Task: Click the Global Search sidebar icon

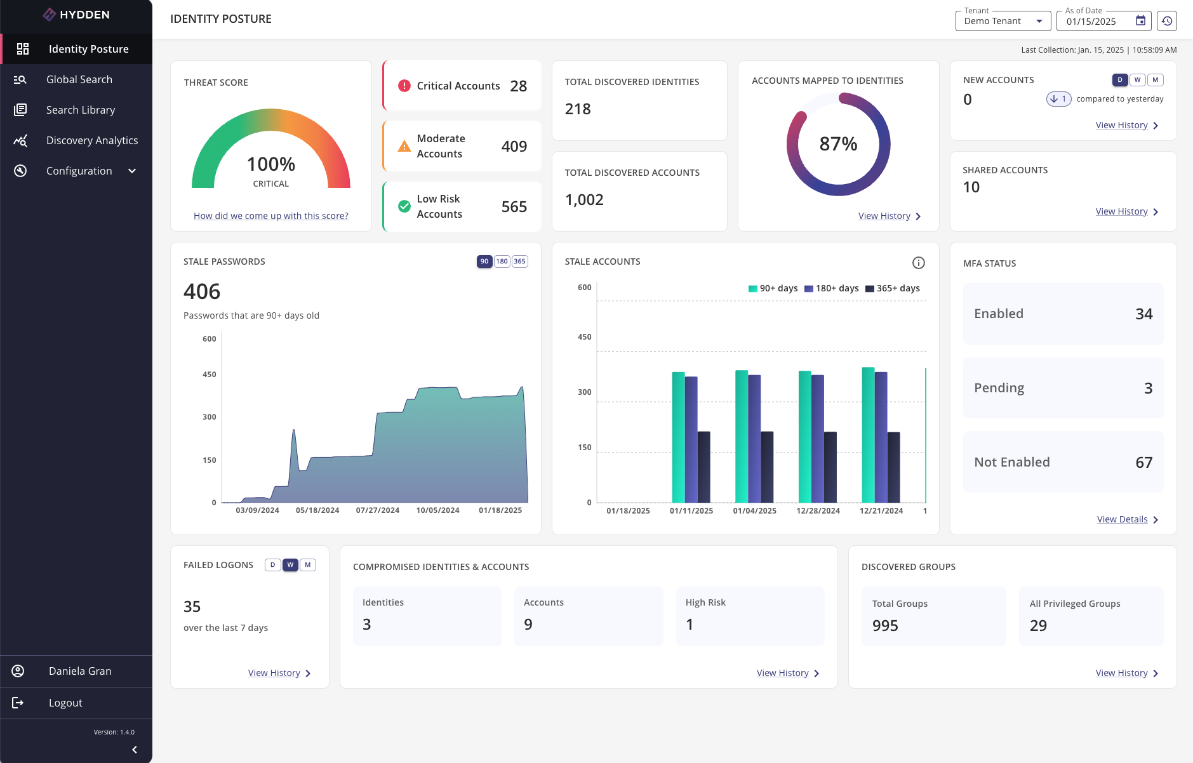Action: pos(20,79)
